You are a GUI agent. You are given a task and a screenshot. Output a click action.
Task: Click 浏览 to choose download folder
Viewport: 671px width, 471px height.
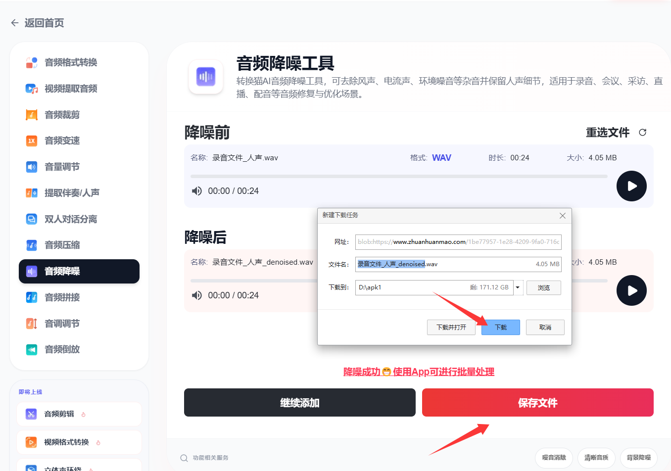tap(543, 287)
